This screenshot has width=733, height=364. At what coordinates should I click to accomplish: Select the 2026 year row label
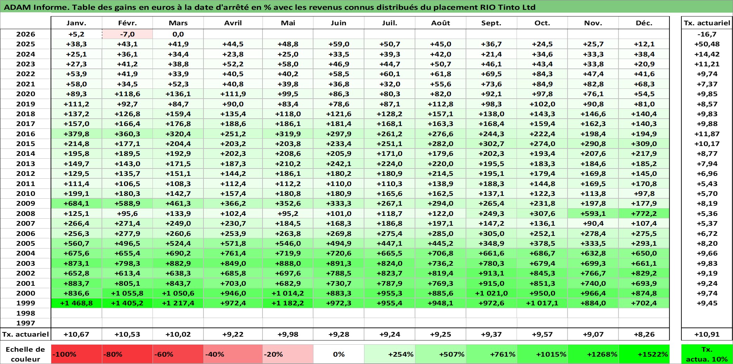pyautogui.click(x=26, y=34)
